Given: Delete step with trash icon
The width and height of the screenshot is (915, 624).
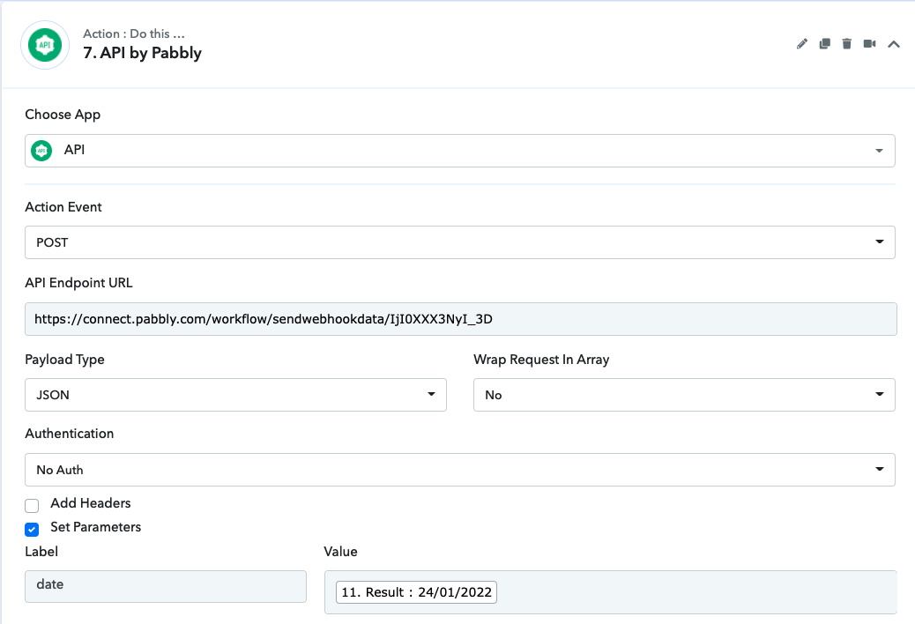Looking at the screenshot, I should 847,44.
